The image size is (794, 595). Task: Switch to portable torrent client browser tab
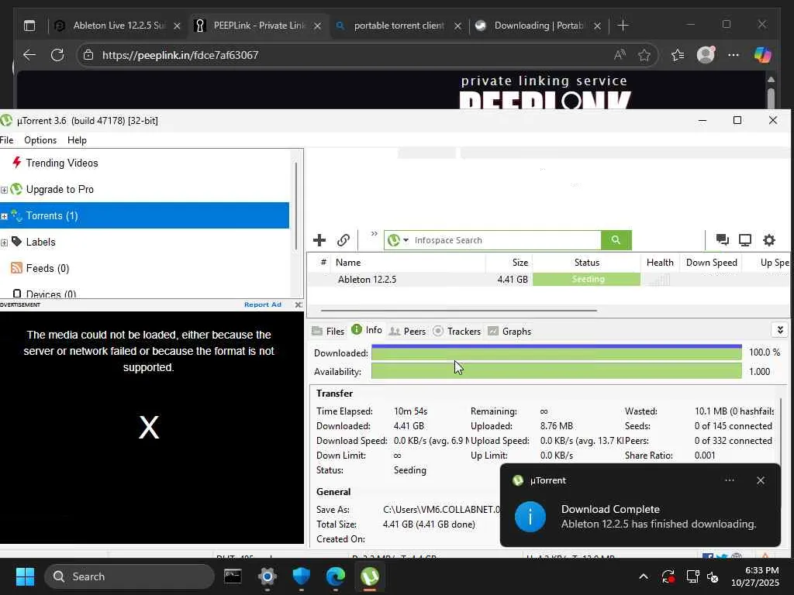click(x=399, y=26)
